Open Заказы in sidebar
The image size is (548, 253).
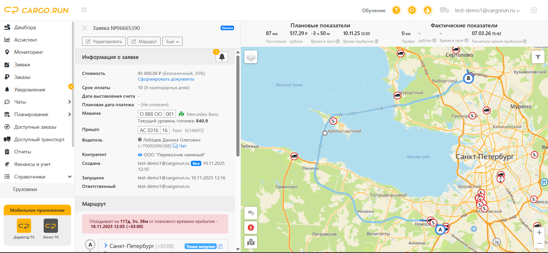22,77
